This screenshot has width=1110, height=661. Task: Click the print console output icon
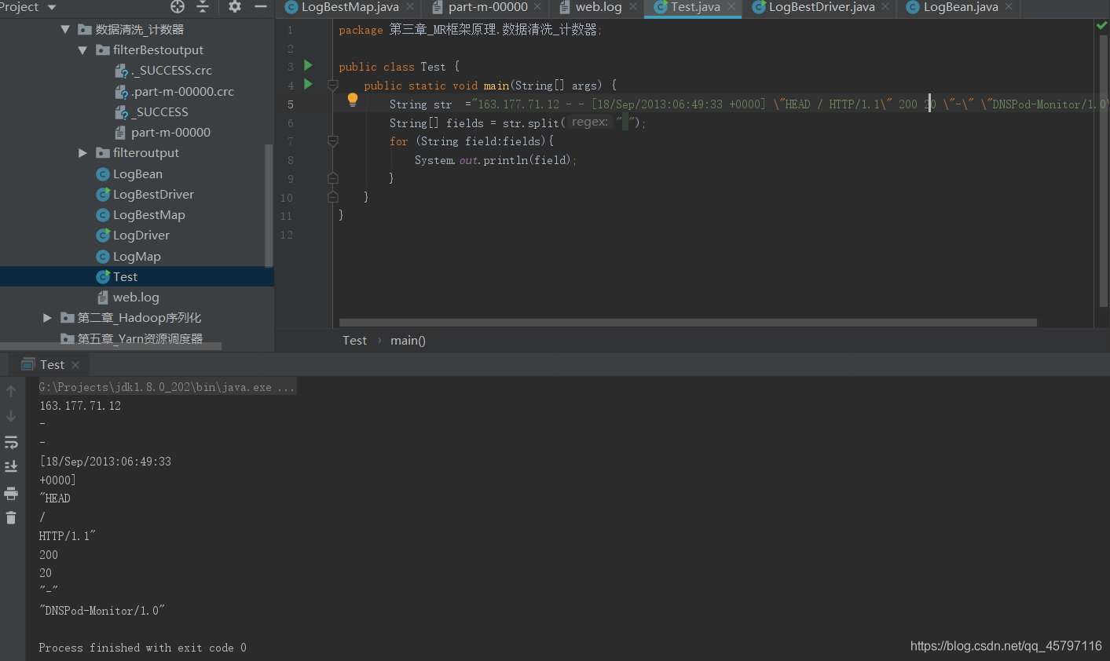pyautogui.click(x=11, y=494)
